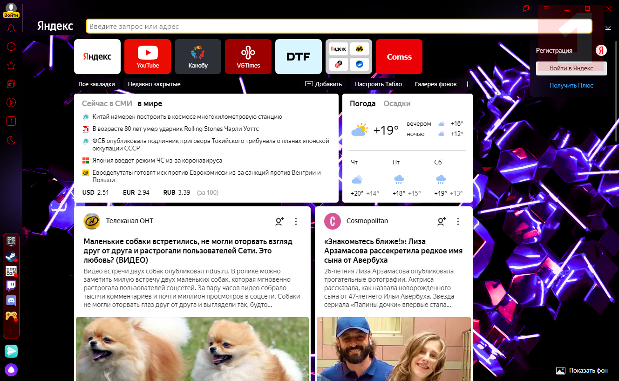Open Настроить Табло settings
Screen dimensions: 619x381
point(378,84)
